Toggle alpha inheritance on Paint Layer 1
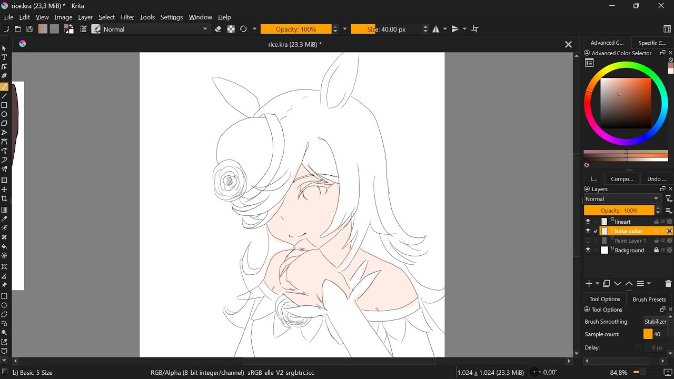 coord(663,241)
